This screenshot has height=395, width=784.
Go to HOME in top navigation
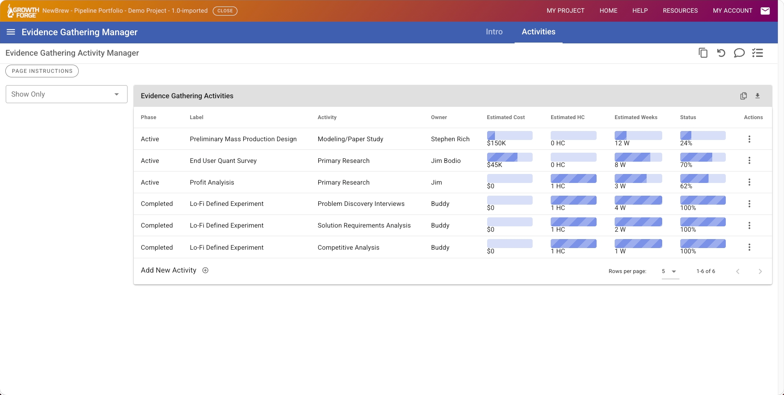609,11
